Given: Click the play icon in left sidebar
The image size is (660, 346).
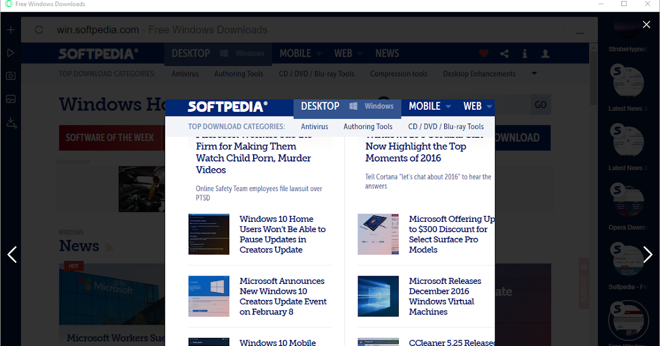Looking at the screenshot, I should pyautogui.click(x=10, y=53).
